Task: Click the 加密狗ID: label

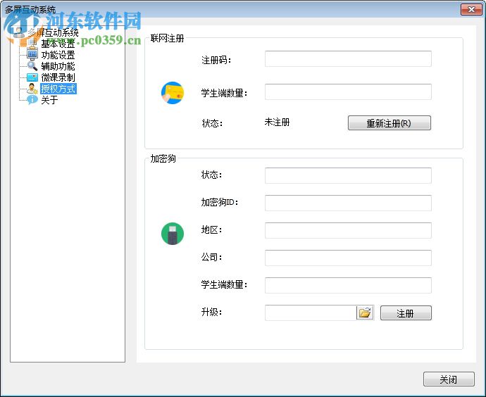Action: pyautogui.click(x=220, y=202)
